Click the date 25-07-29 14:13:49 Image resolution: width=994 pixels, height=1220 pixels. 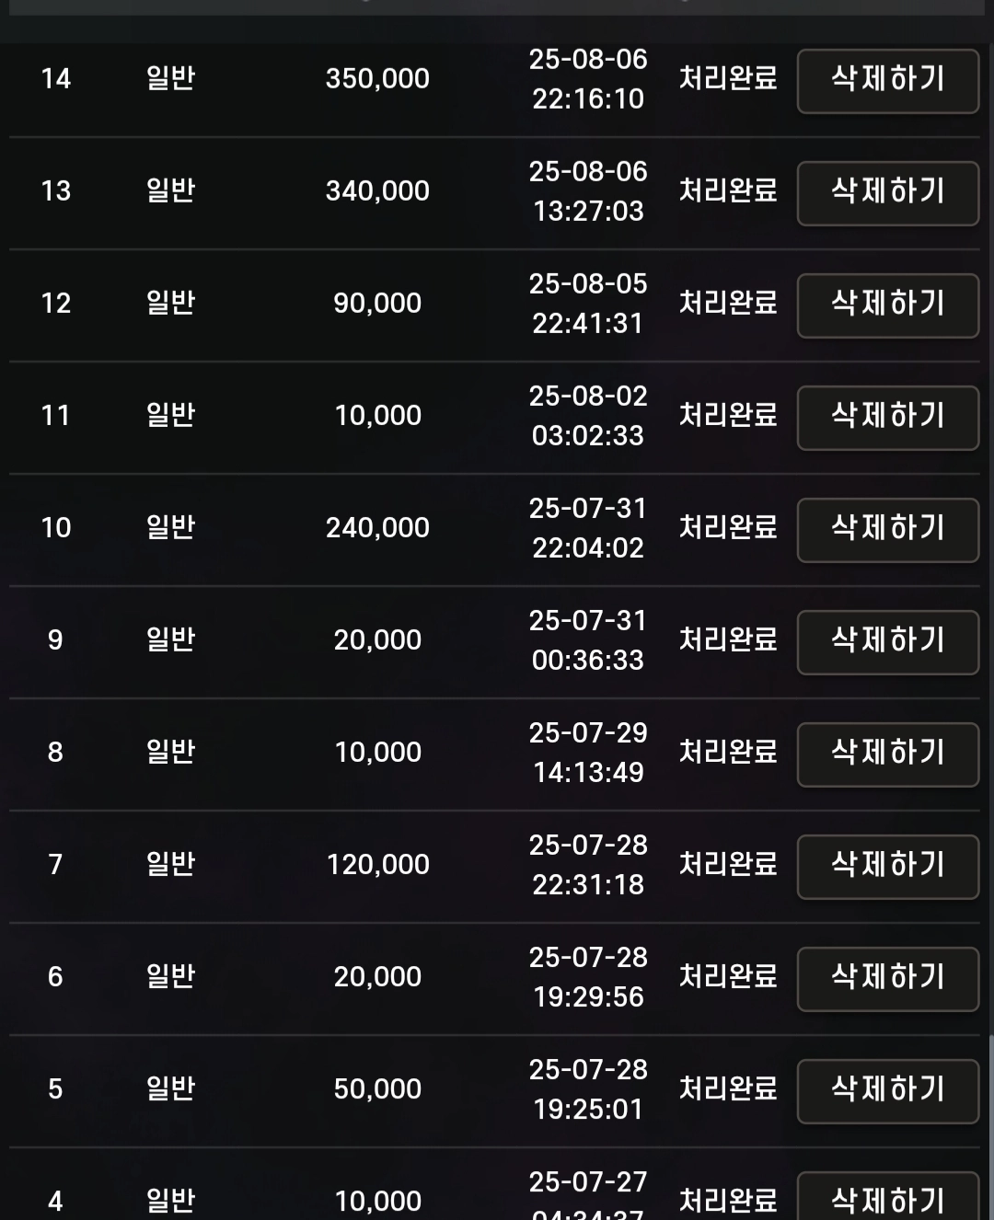(x=588, y=753)
